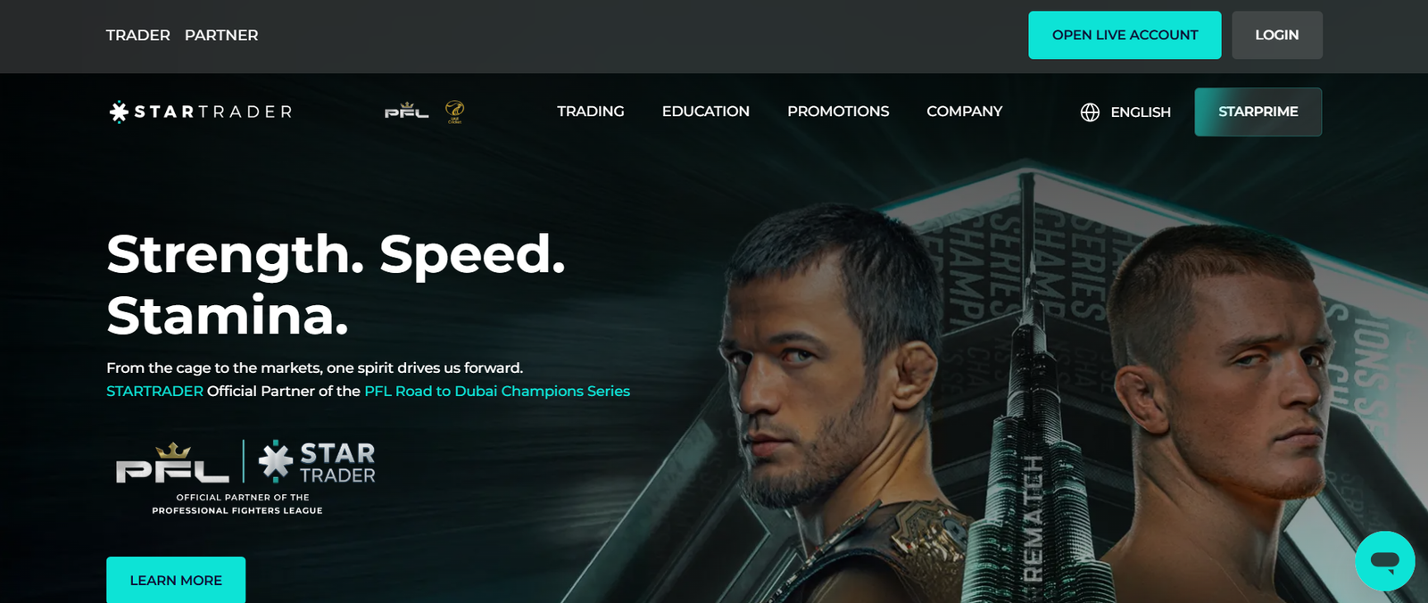Click the small PFL crown logo in the navbar
The height and width of the screenshot is (603, 1428).
tap(407, 111)
